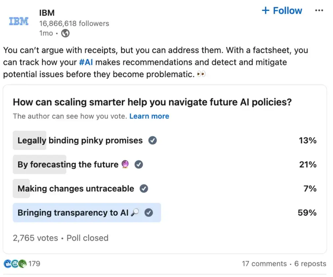Click the #AI hashtag

tap(86, 62)
